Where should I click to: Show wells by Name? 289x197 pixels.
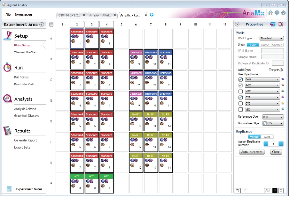(265, 45)
